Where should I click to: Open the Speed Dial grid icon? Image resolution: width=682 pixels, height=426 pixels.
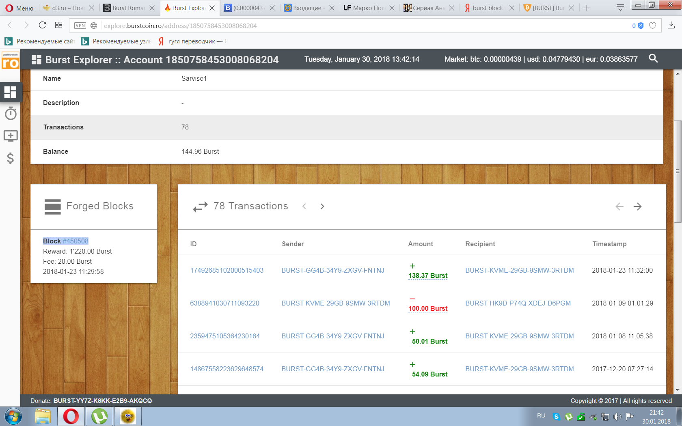point(58,25)
